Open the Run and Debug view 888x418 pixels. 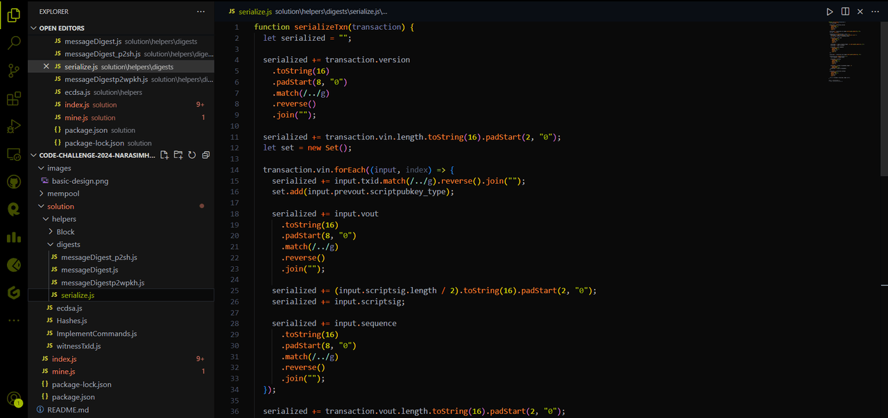click(x=14, y=126)
